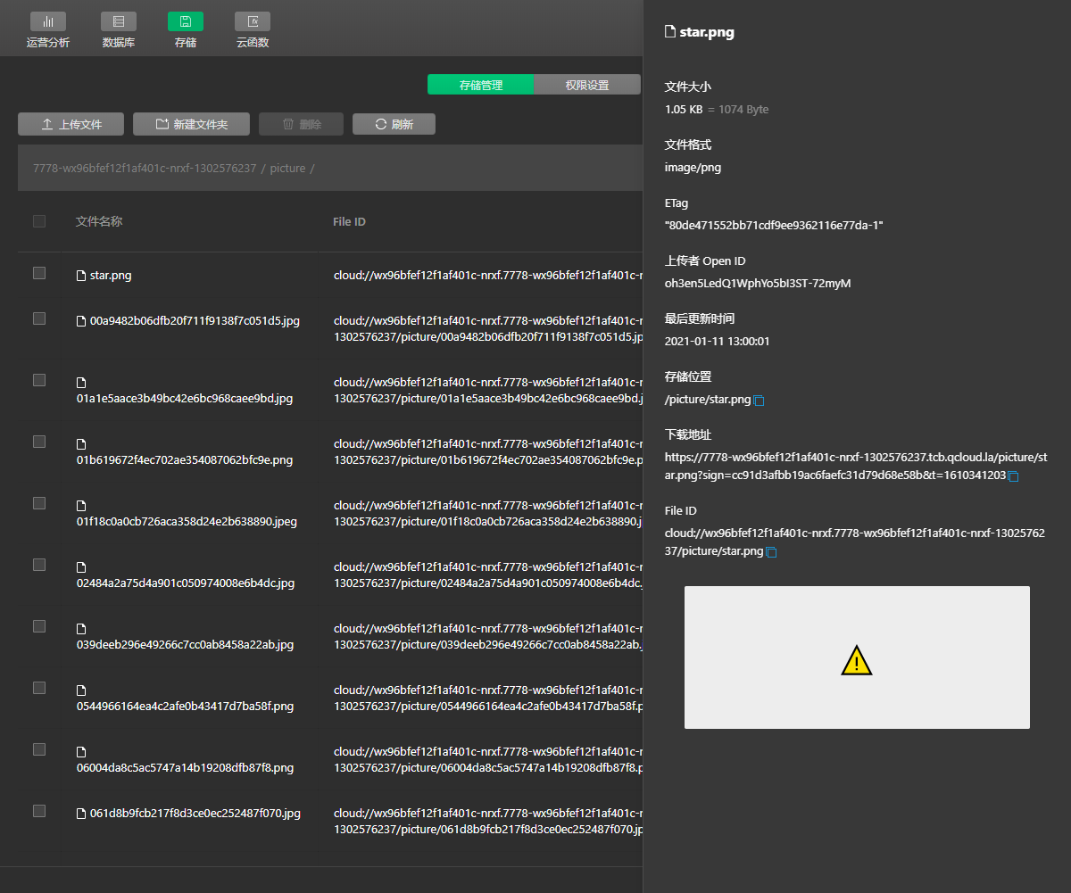Select the checkbox for 02484a2a75d4a901c050974008e6b4dc.jpg
Image resolution: width=1071 pixels, height=893 pixels.
pyautogui.click(x=39, y=565)
